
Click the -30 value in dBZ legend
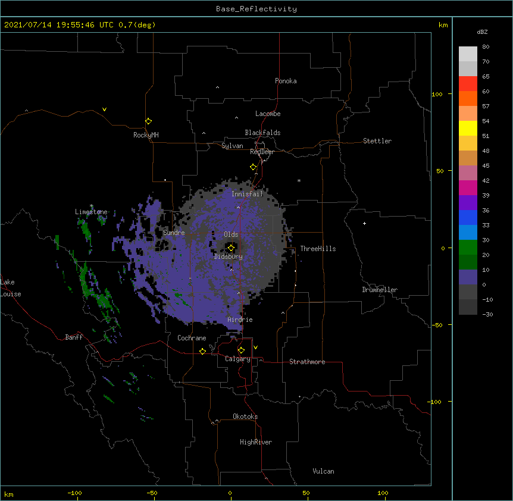pos(487,314)
